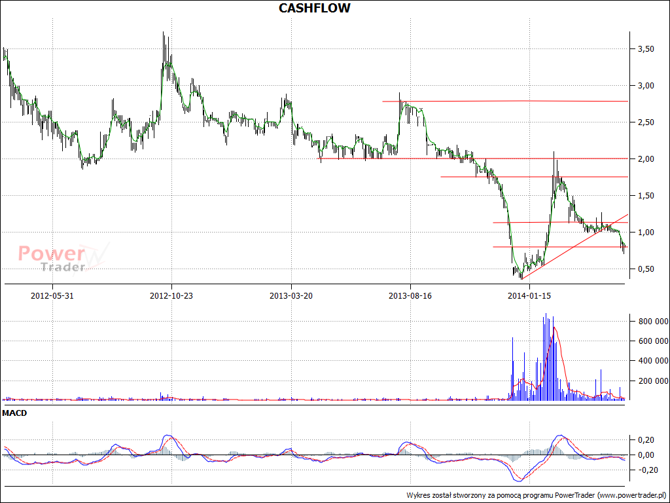Click the 600 000 volume axis label

click(x=653, y=341)
